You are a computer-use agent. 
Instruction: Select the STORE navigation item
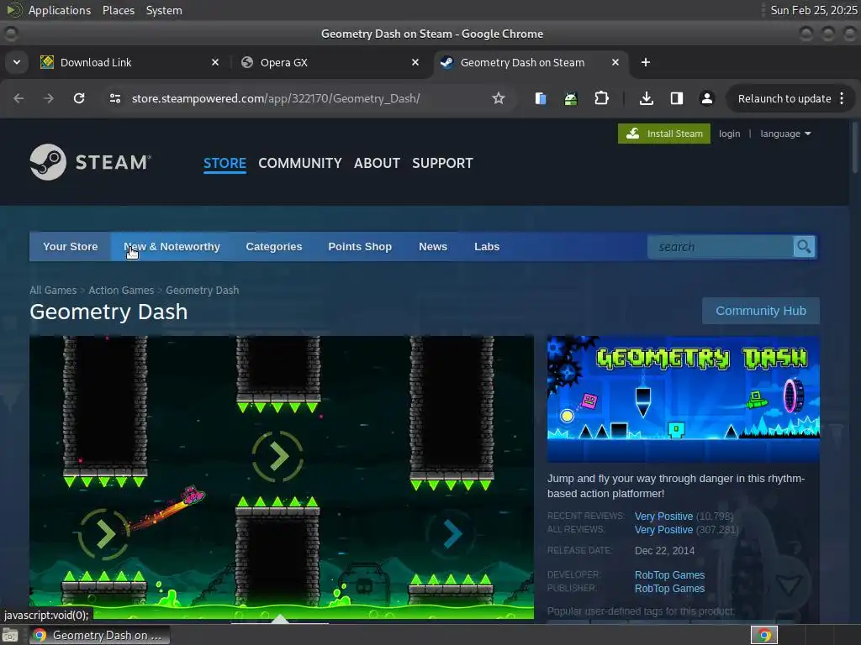tap(224, 164)
